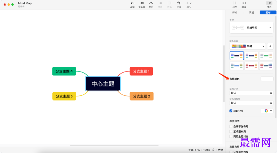Screen dimensions: 277x153
Task: Click the 背景颜色 color swatch
Action: 267,79
